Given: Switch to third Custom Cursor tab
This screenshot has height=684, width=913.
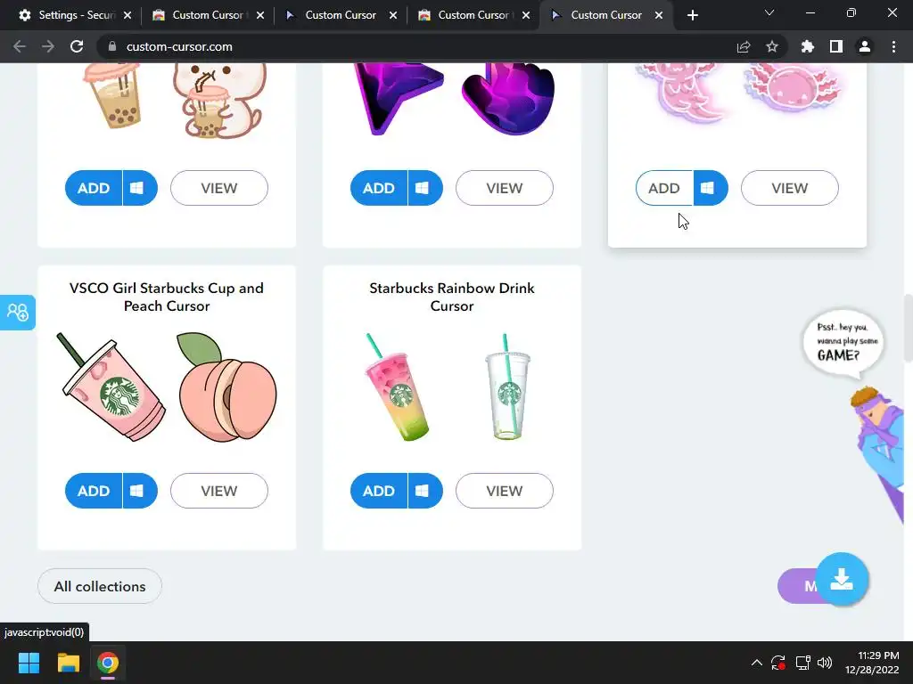Looking at the screenshot, I should (341, 15).
